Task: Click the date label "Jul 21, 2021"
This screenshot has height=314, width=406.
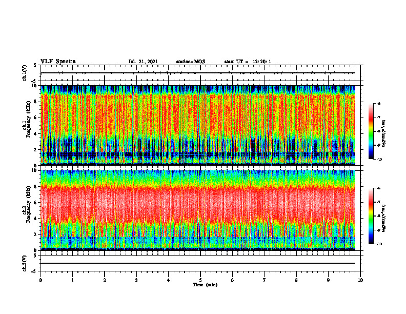Action: point(143,62)
